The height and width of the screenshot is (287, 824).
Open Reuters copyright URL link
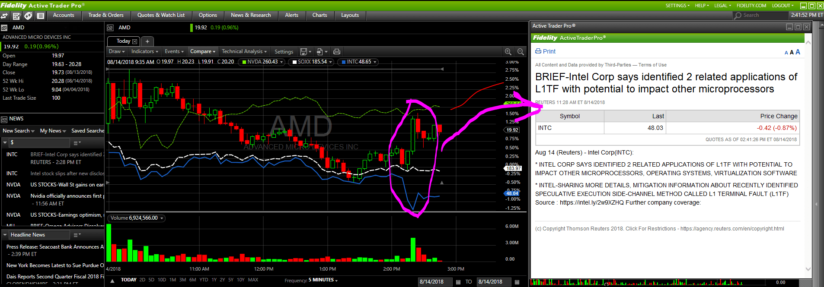(x=732, y=229)
